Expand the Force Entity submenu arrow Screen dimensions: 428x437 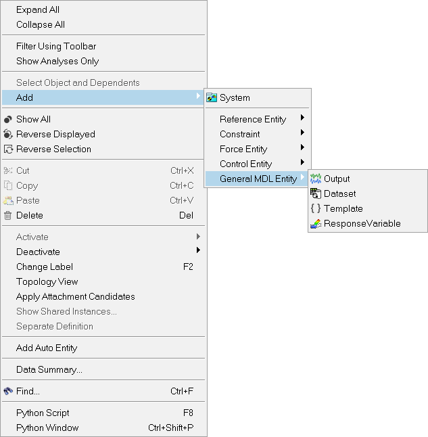(x=302, y=149)
